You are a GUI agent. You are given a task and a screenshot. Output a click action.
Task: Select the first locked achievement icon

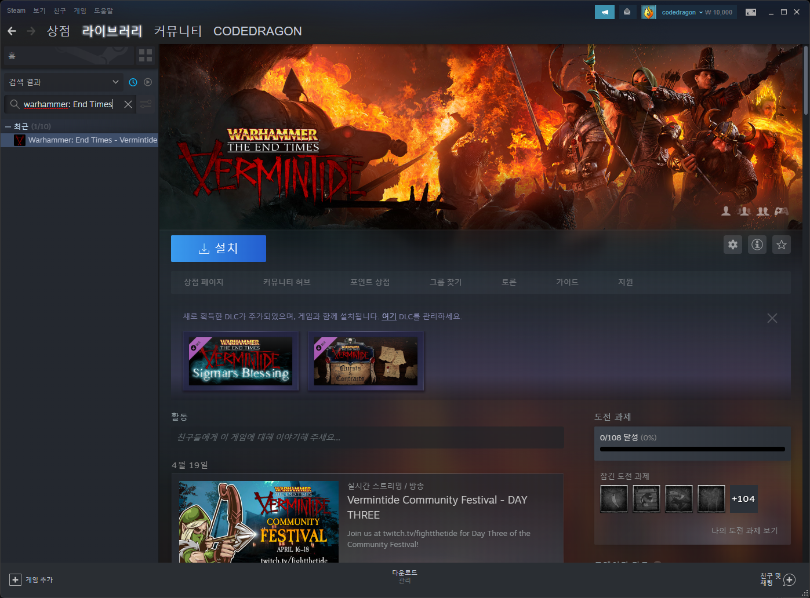[x=614, y=499]
